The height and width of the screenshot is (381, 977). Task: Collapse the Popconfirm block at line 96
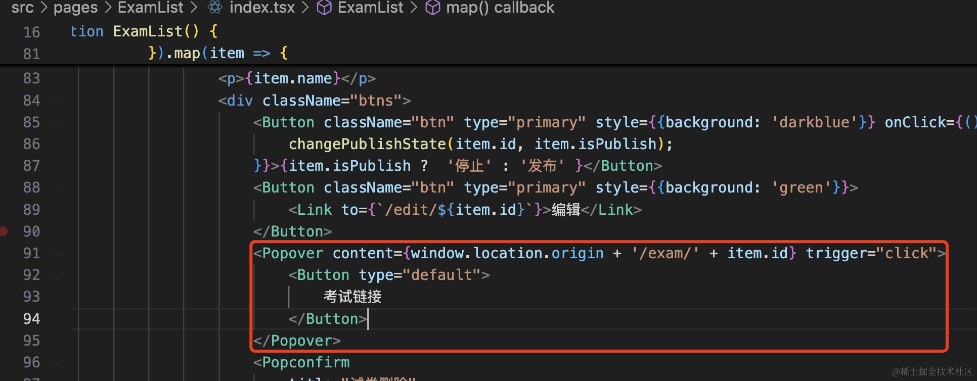(59, 362)
